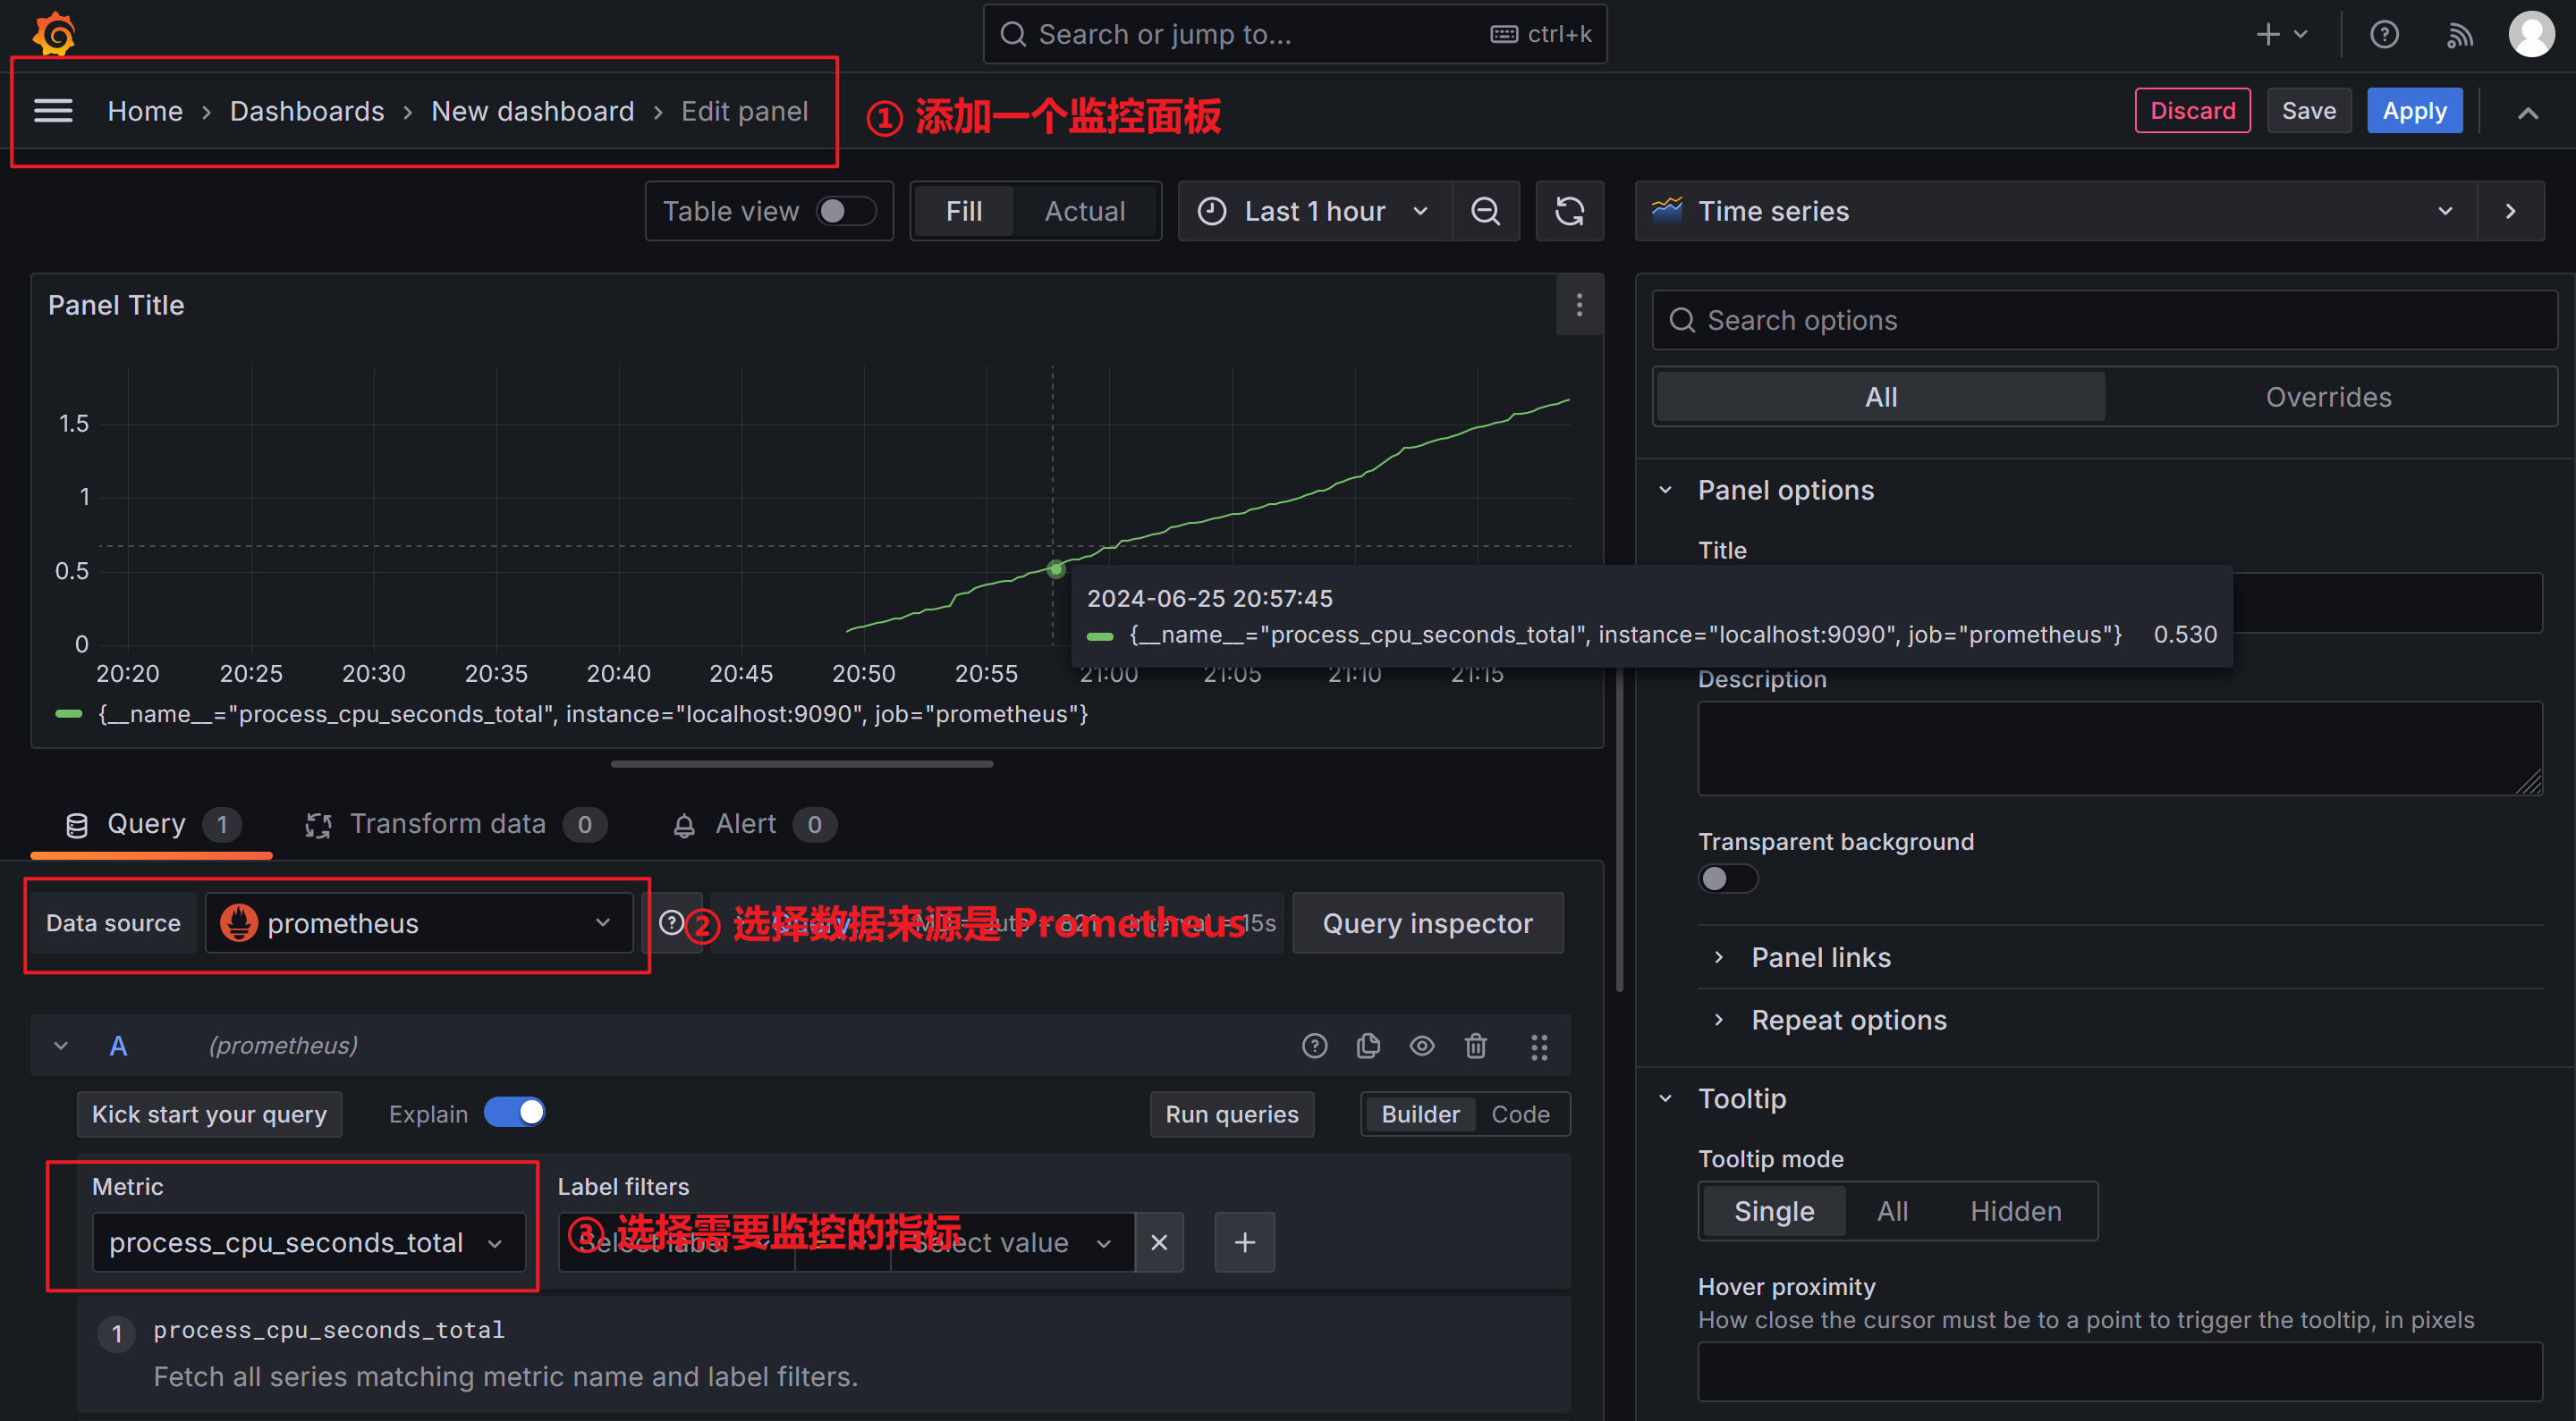The width and height of the screenshot is (2576, 1421).
Task: Toggle query A visibility eye icon
Action: point(1421,1046)
